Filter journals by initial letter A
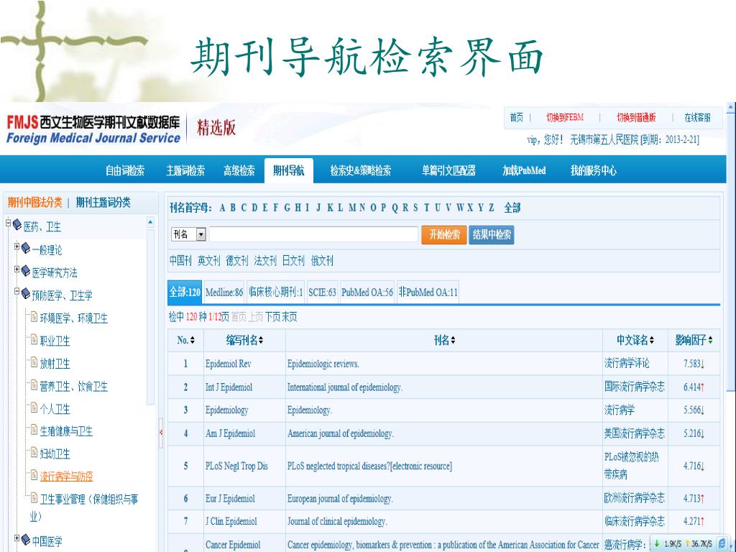 223,208
